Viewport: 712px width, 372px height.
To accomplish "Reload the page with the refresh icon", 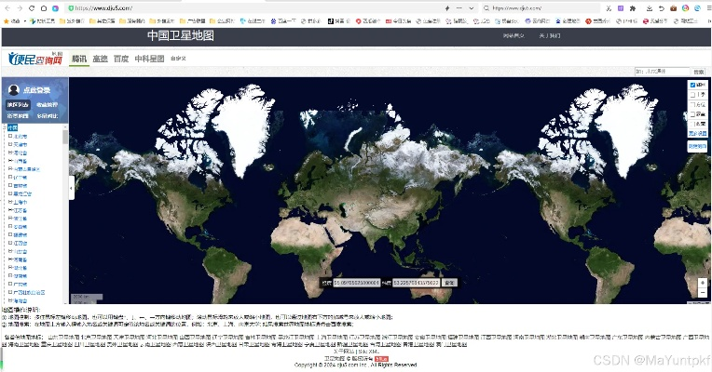I will tap(32, 8).
